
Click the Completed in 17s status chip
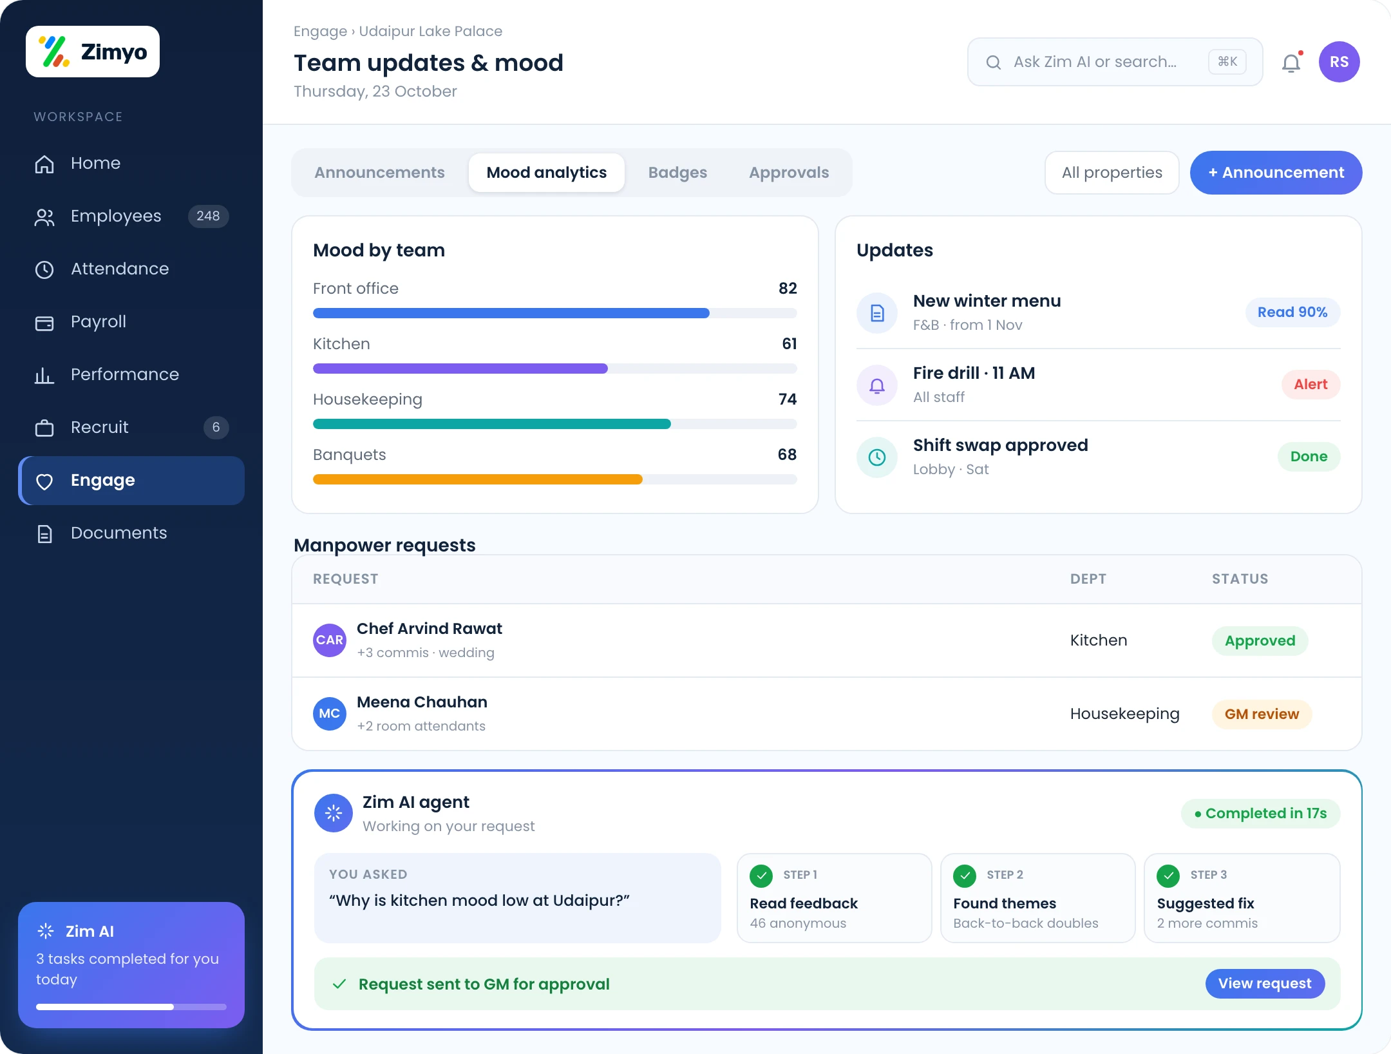coord(1261,814)
